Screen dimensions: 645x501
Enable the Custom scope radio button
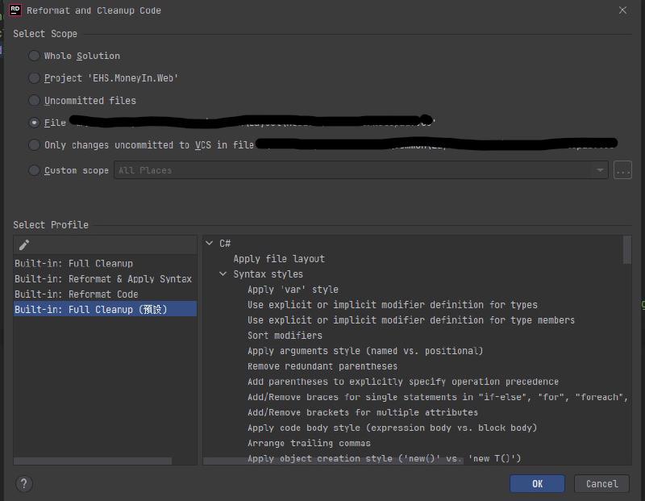tap(34, 170)
